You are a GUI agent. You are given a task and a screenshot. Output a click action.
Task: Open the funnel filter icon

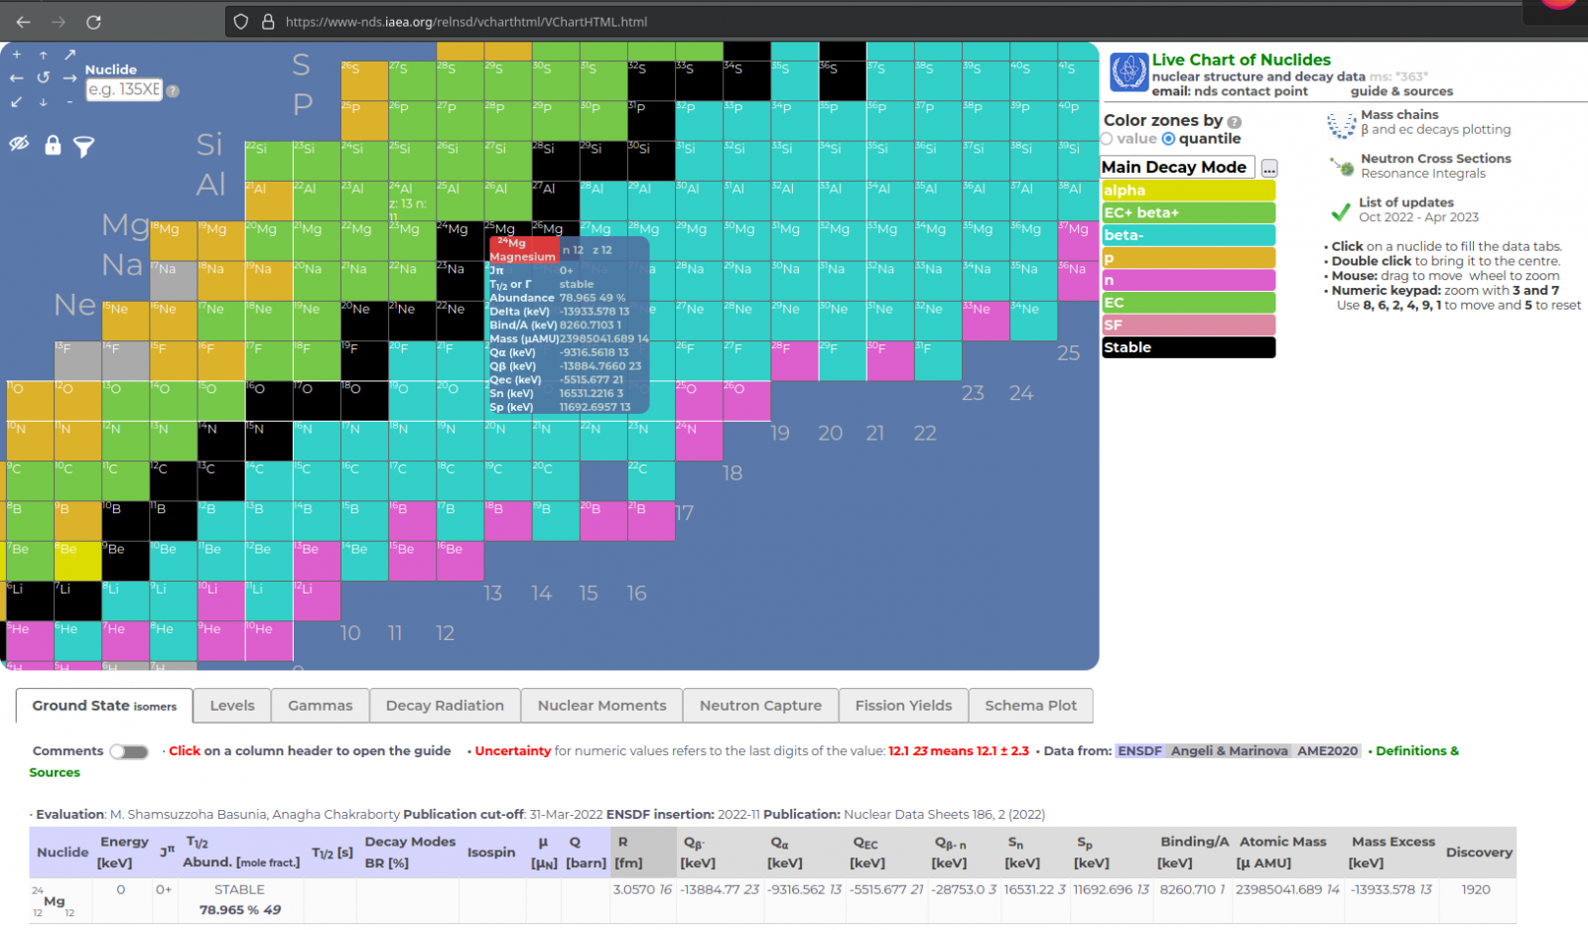click(x=84, y=147)
